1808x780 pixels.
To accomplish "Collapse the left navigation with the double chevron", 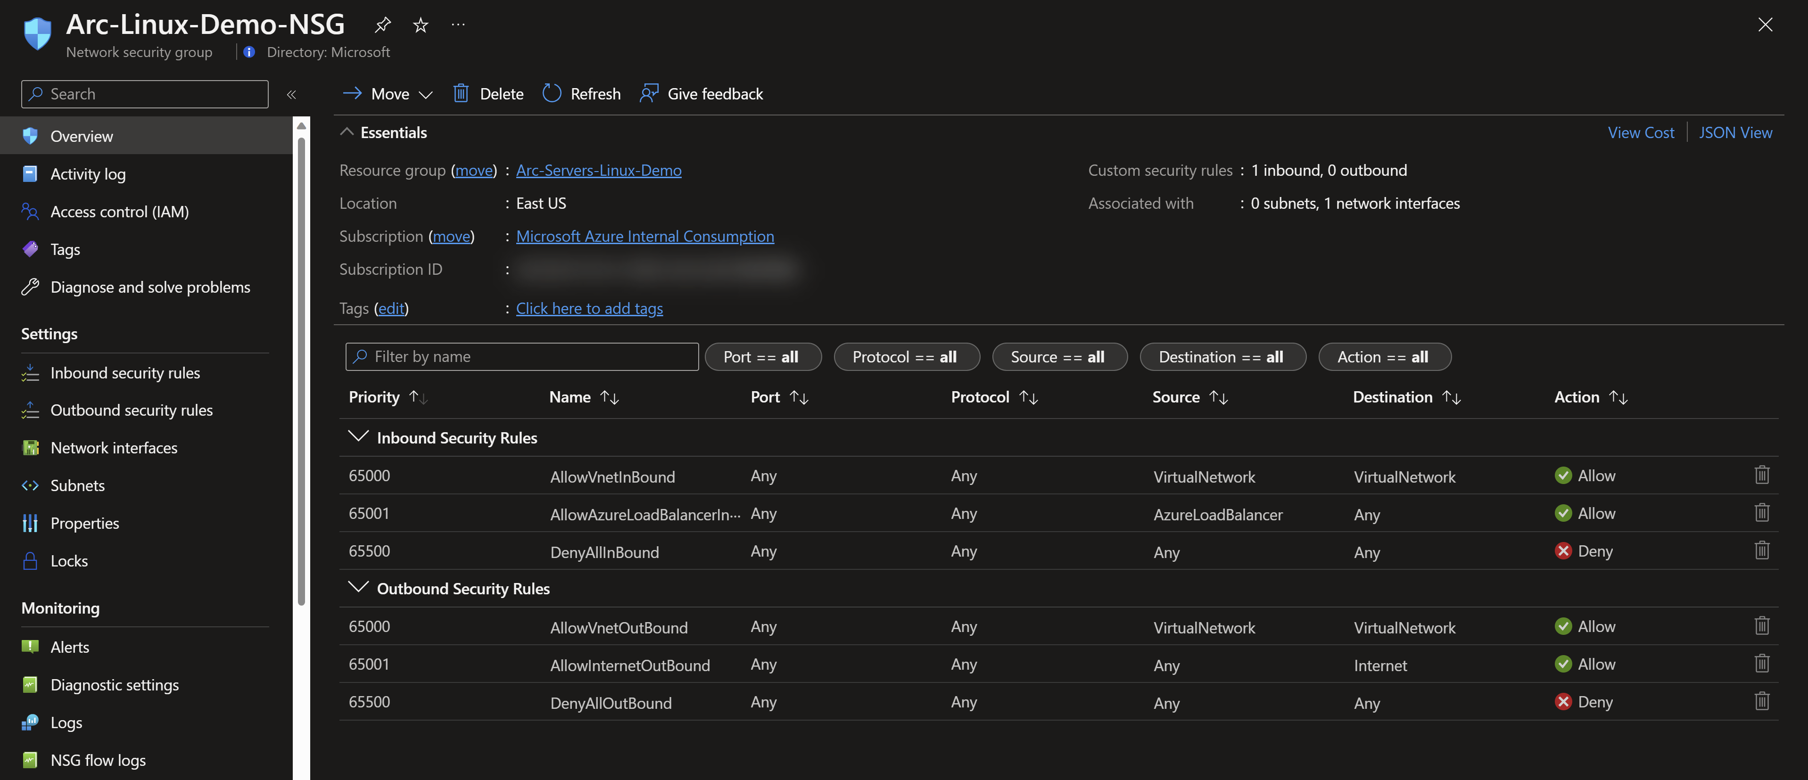I will click(291, 94).
